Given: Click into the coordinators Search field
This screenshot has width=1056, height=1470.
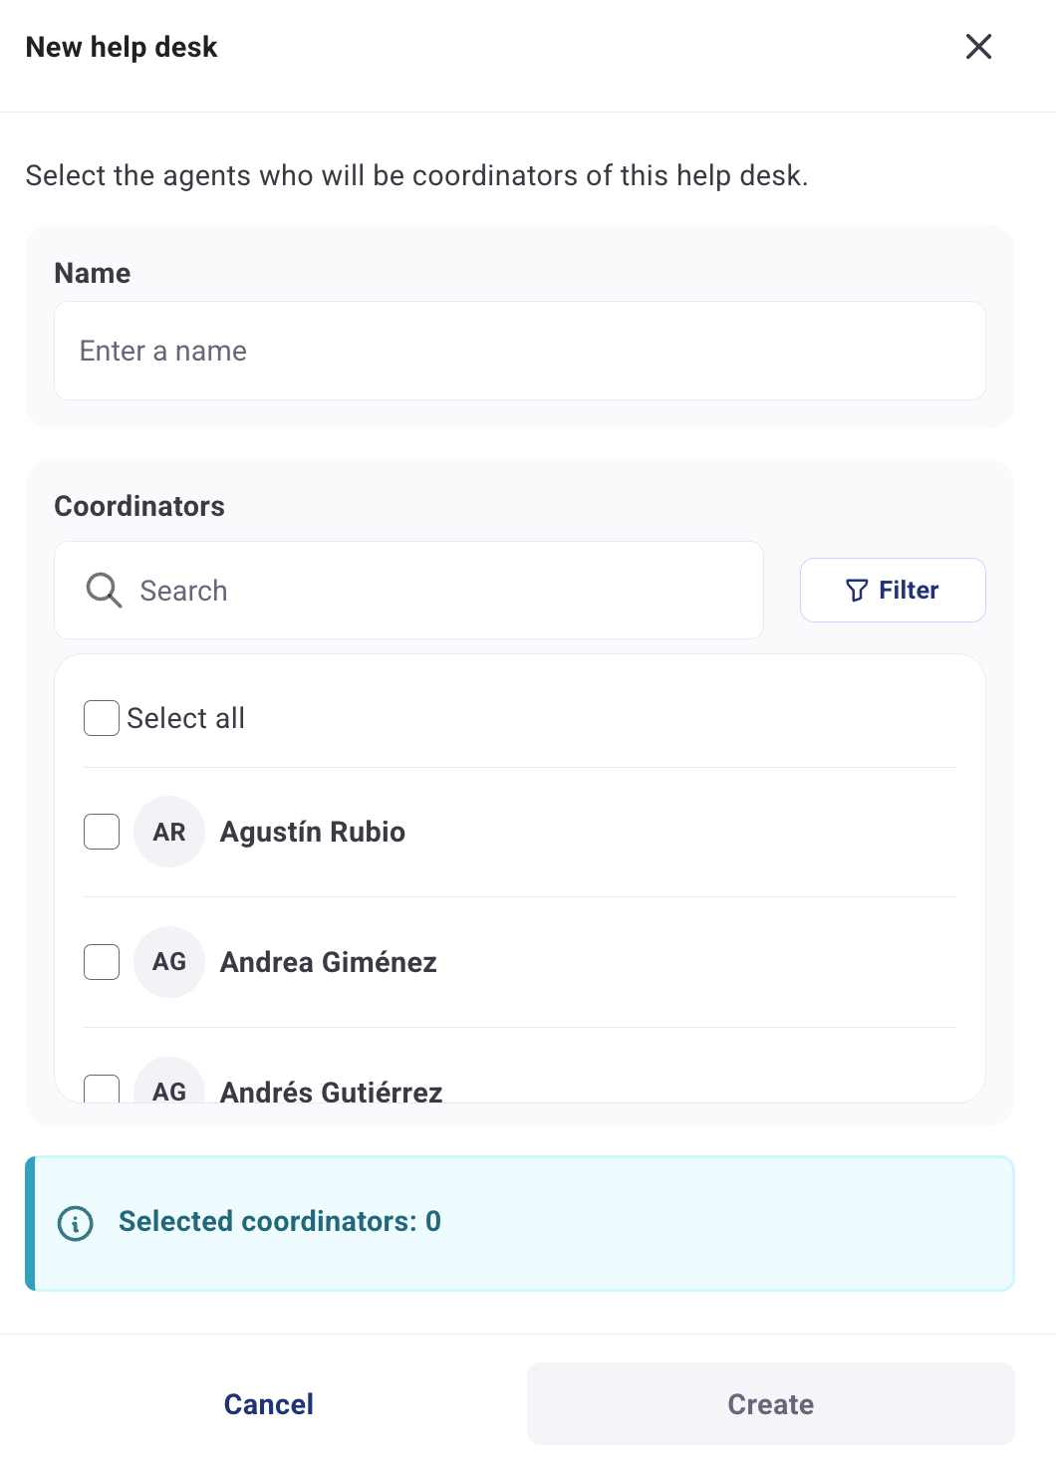Looking at the screenshot, I should 438,591.
